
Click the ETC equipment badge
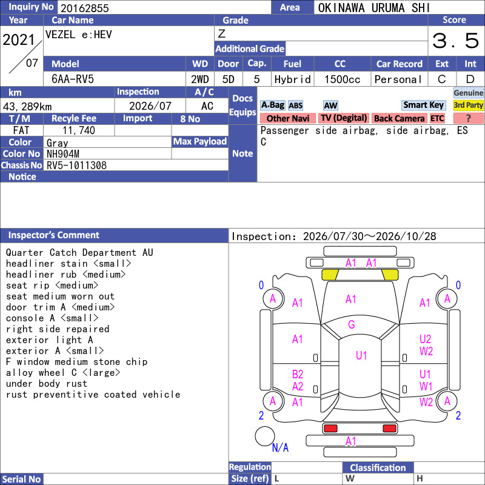pos(437,118)
